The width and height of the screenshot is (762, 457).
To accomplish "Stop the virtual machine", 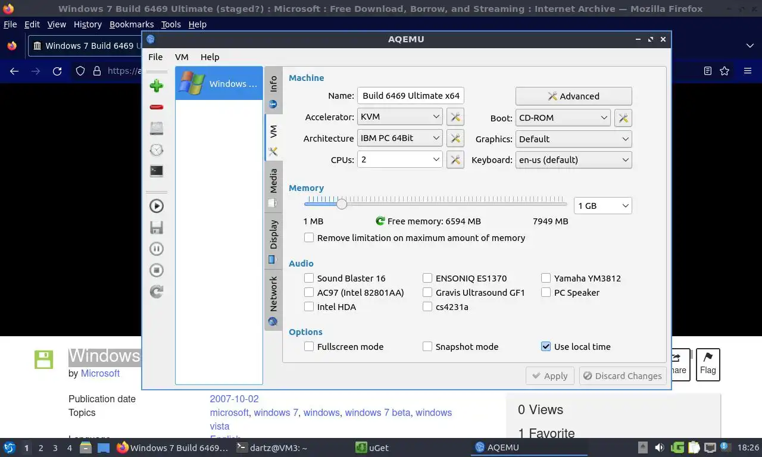I will click(x=157, y=270).
